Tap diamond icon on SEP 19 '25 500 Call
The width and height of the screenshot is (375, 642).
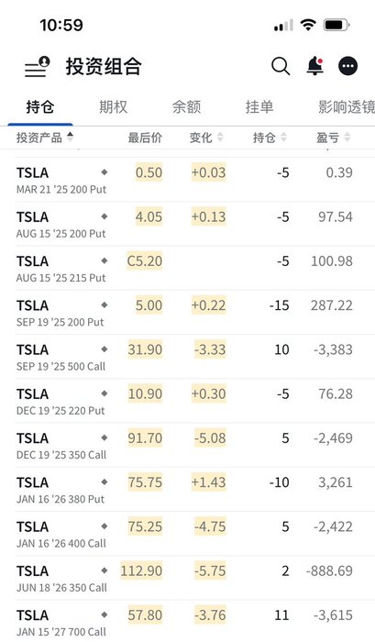[105, 349]
